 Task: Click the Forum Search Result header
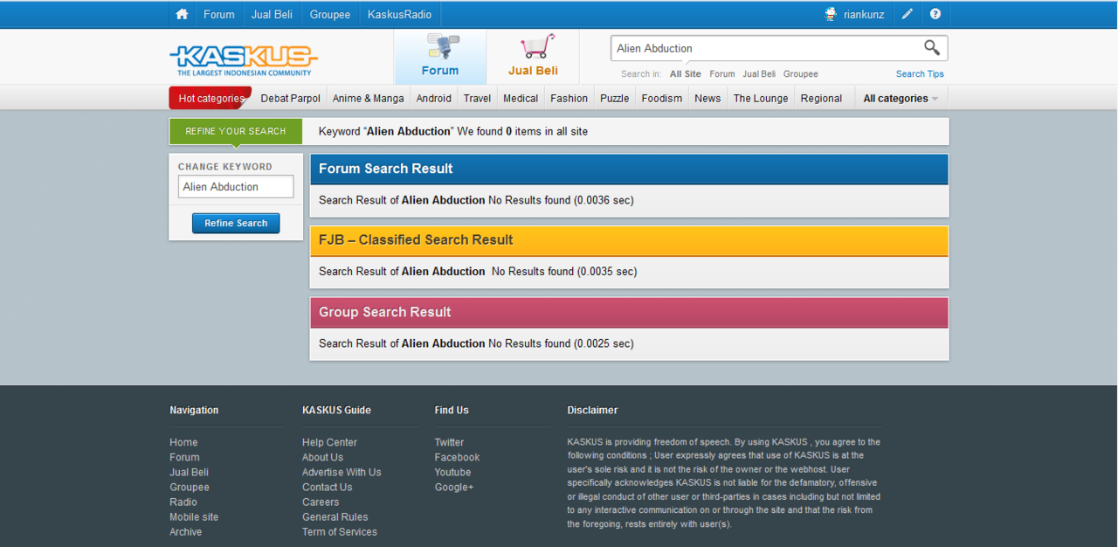(x=629, y=169)
